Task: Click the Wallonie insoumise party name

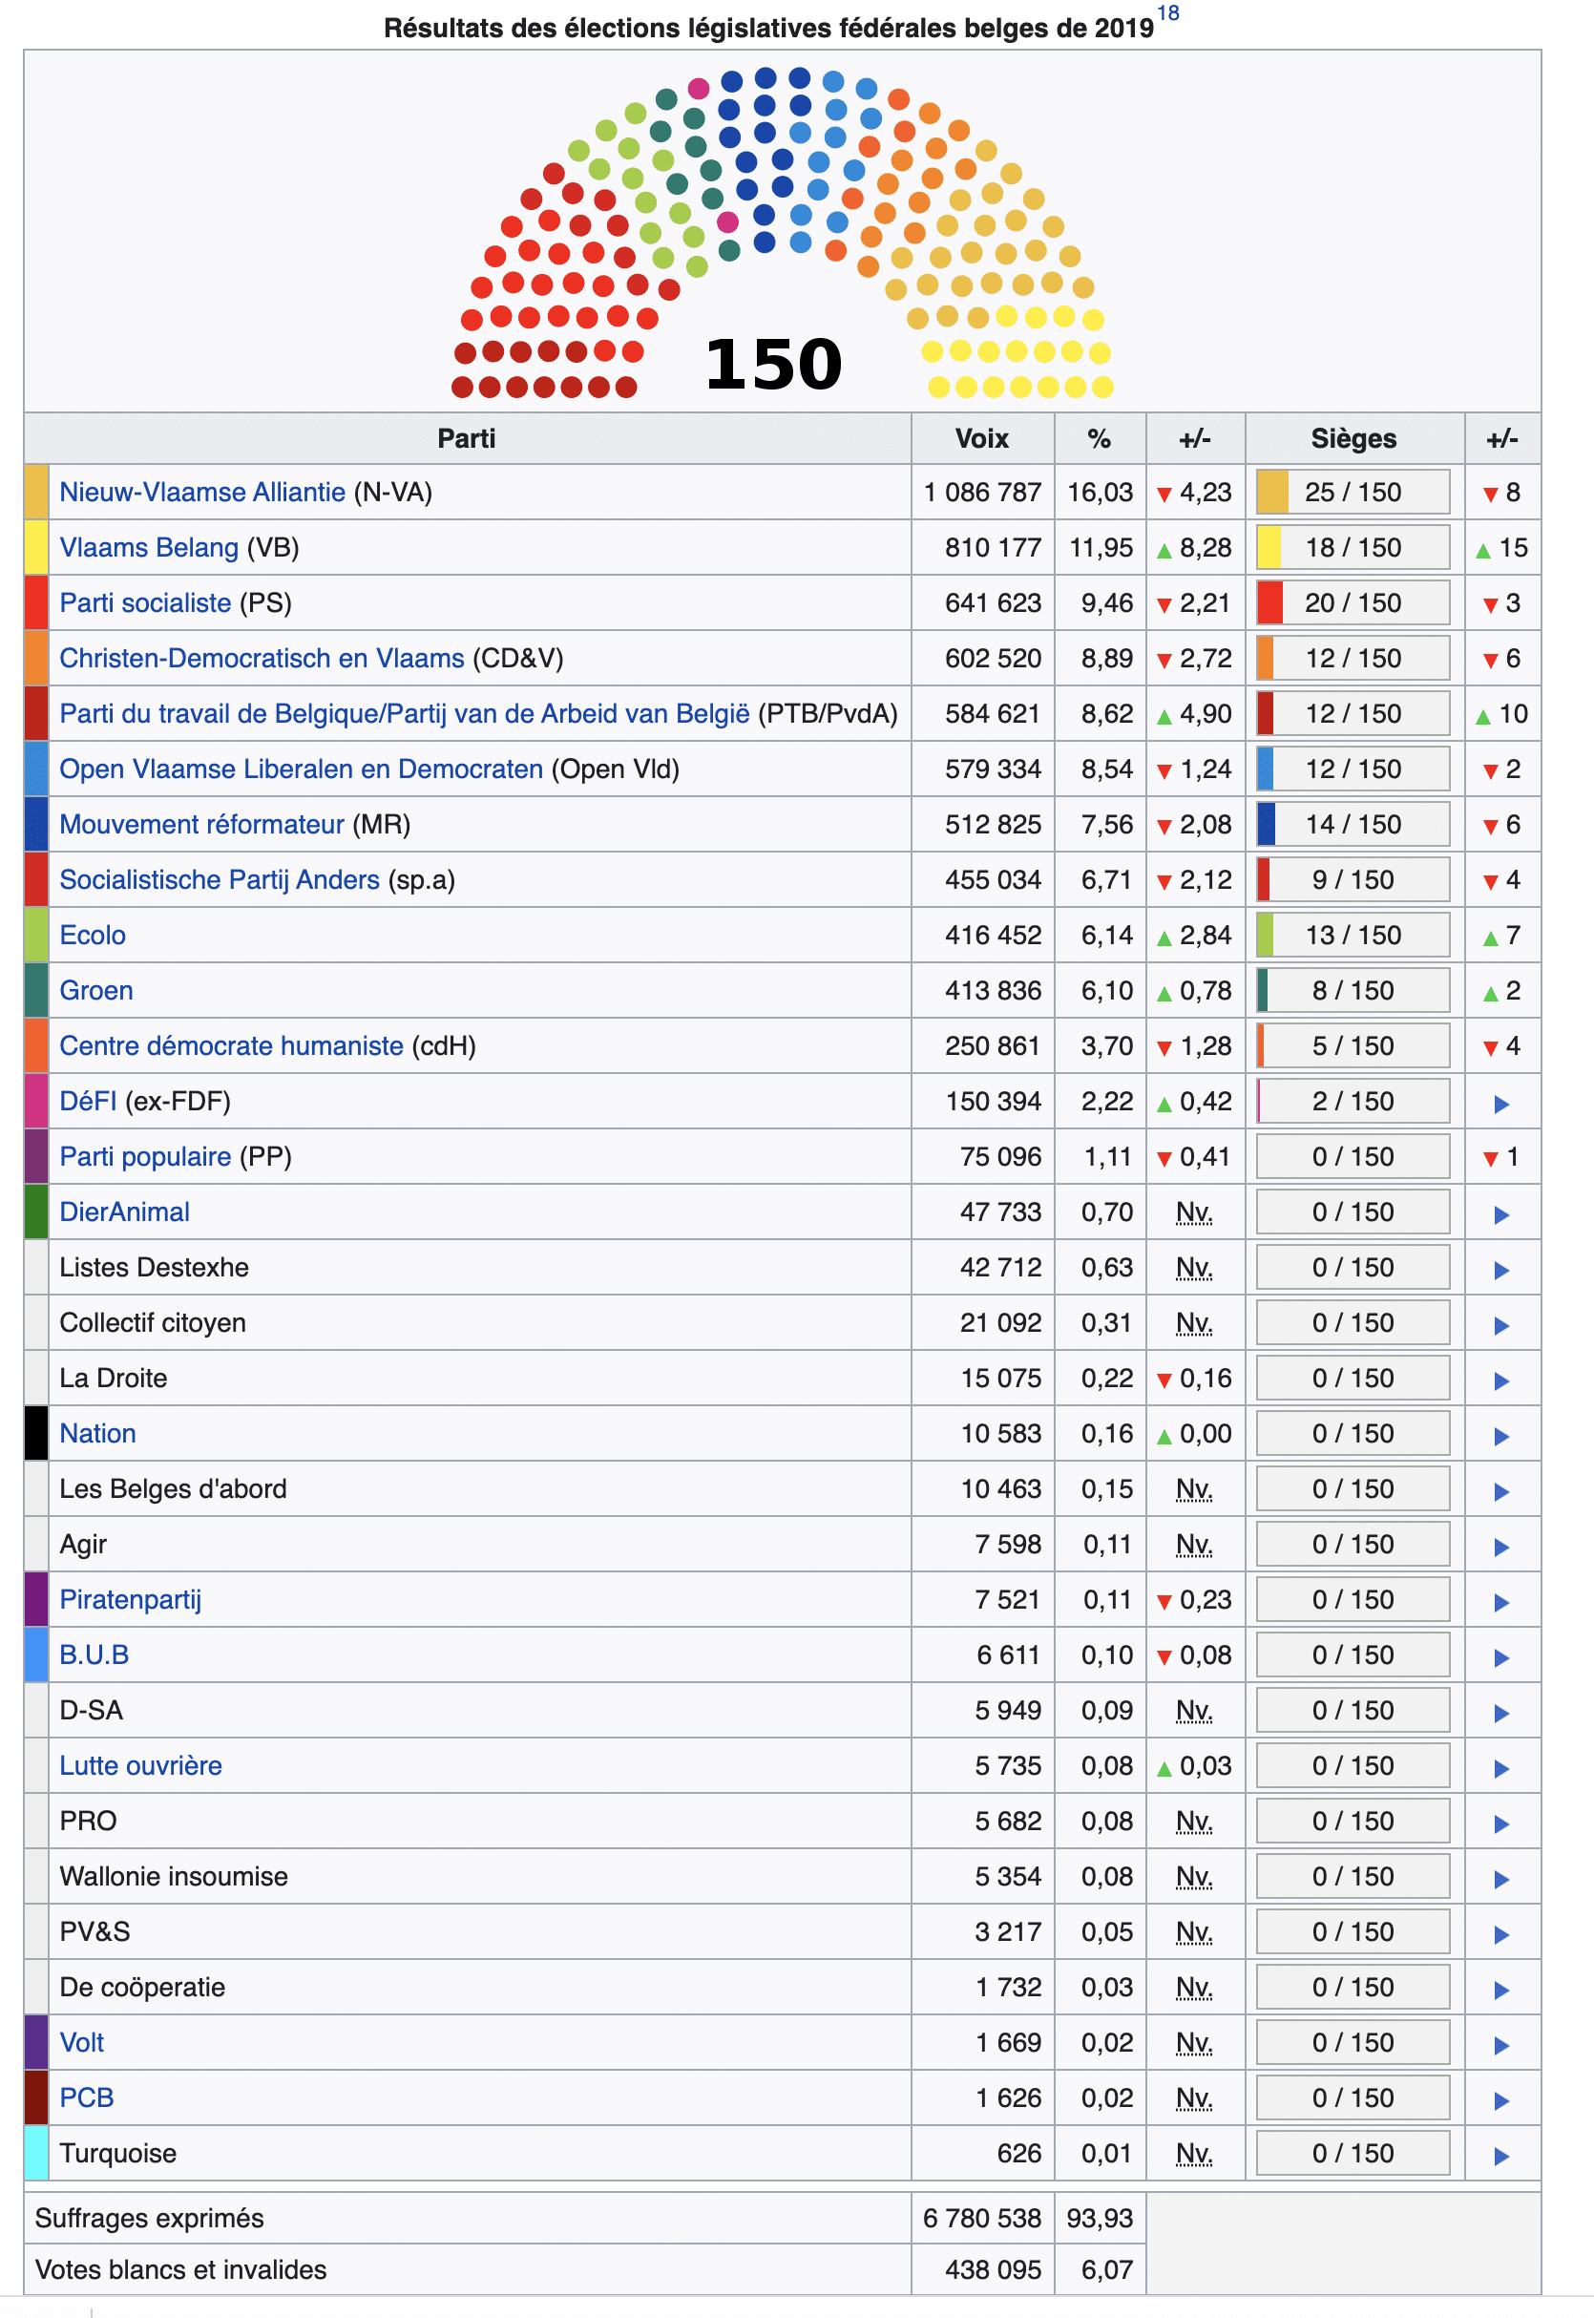Action: pyautogui.click(x=174, y=1877)
